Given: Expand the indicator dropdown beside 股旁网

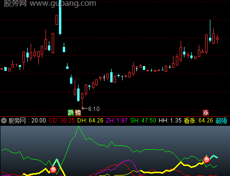Looking at the screenshot, I should pyautogui.click(x=4, y=121).
